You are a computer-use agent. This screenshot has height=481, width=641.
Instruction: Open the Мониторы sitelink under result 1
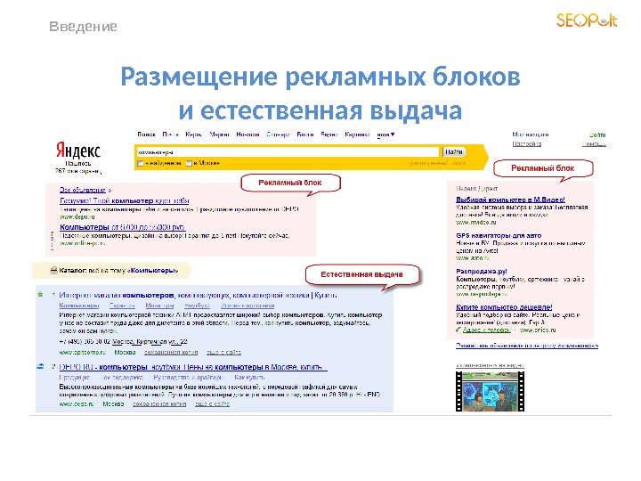coord(159,306)
